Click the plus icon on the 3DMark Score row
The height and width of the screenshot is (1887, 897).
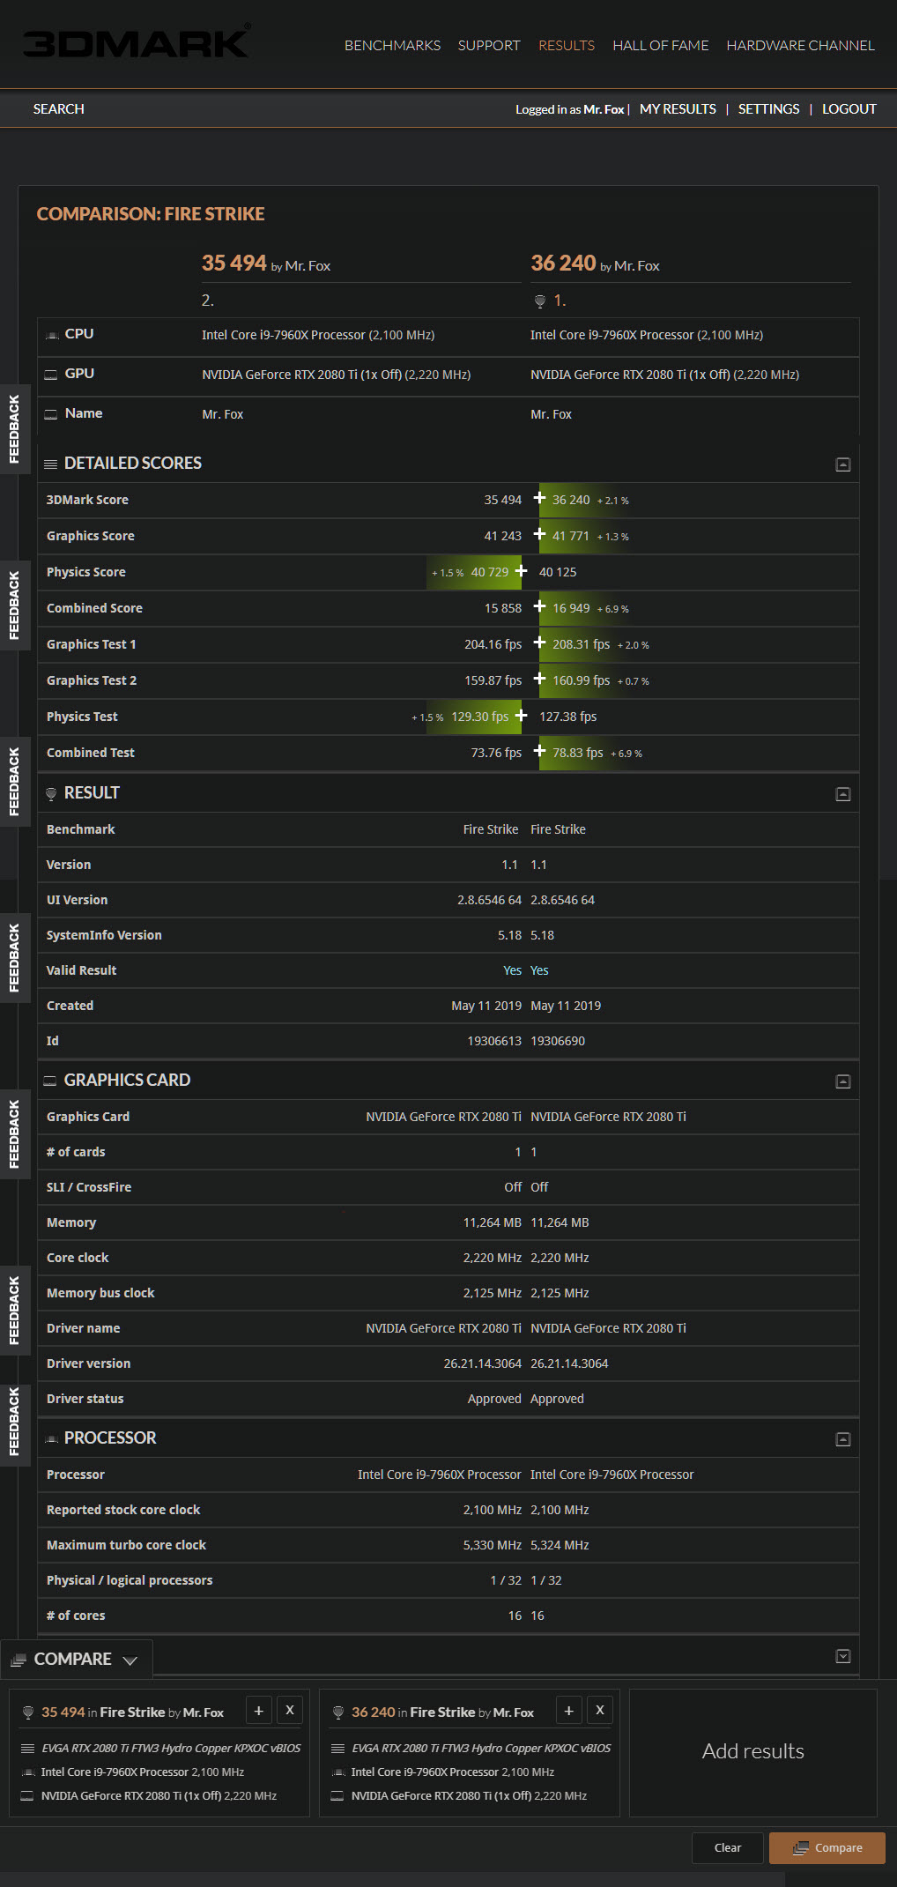point(540,498)
